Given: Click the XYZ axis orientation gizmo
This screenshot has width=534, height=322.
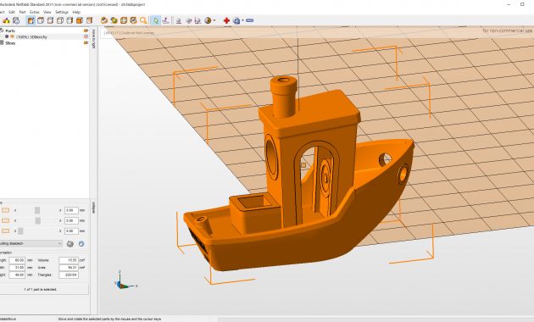Looking at the screenshot, I should pyautogui.click(x=125, y=280).
